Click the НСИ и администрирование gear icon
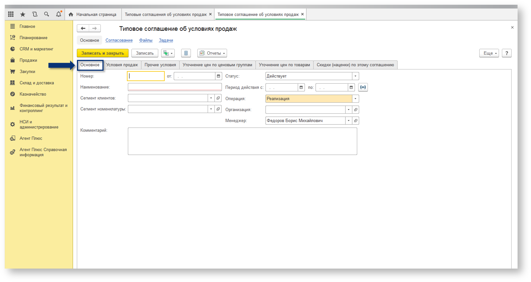 [13, 124]
